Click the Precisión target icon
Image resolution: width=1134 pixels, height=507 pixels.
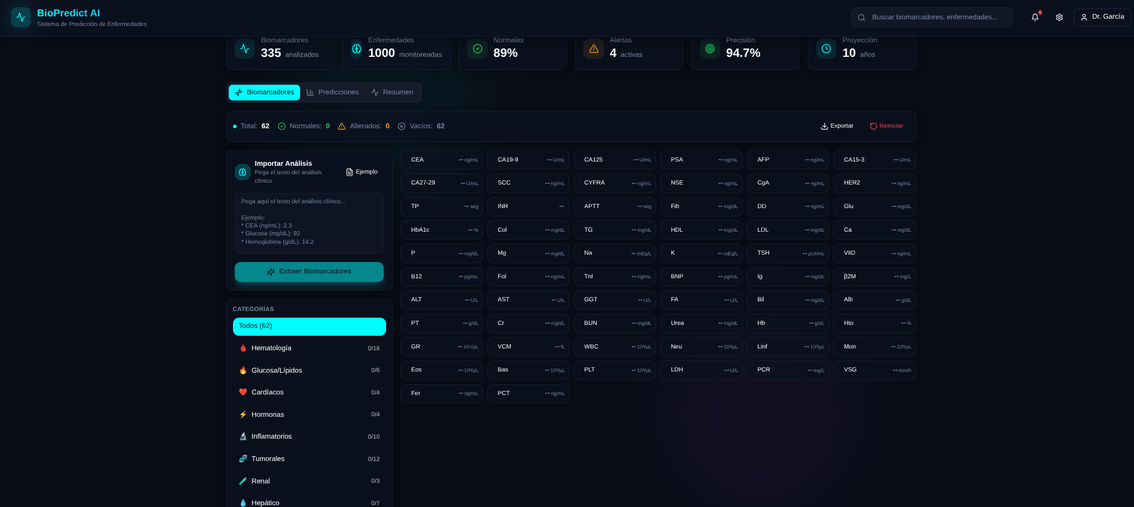pos(710,49)
